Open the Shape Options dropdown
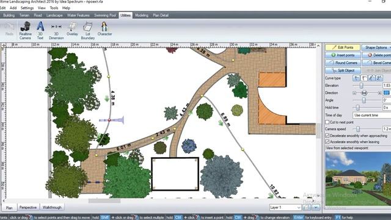391x220 pixels. point(377,47)
